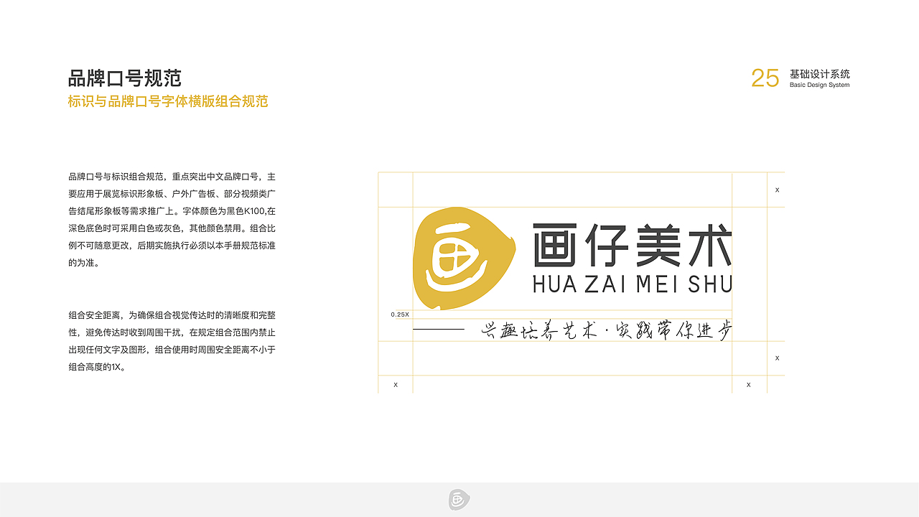Image resolution: width=919 pixels, height=517 pixels.
Task: Click the text 基础设计系统
Action: click(819, 74)
